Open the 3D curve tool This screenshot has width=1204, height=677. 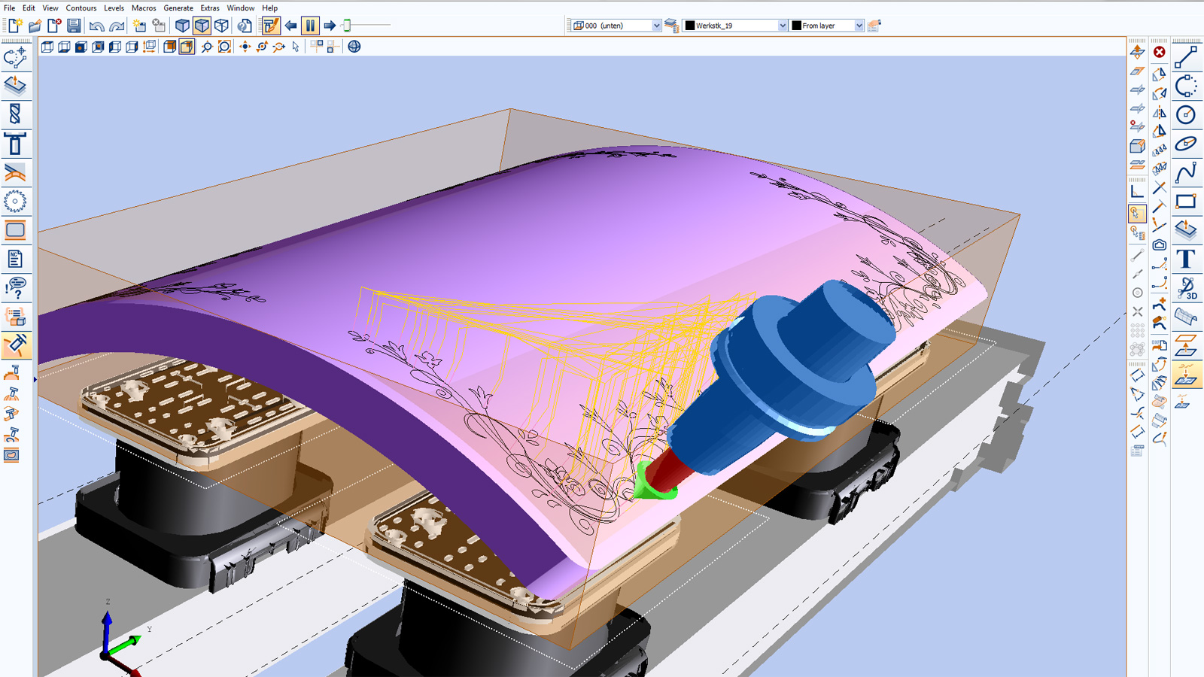click(x=1186, y=287)
